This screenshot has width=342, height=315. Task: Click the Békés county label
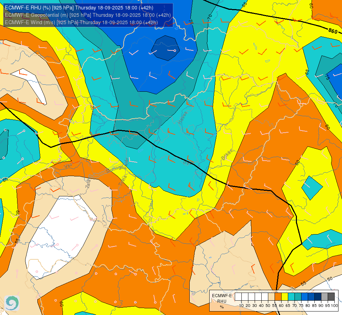[227, 155]
